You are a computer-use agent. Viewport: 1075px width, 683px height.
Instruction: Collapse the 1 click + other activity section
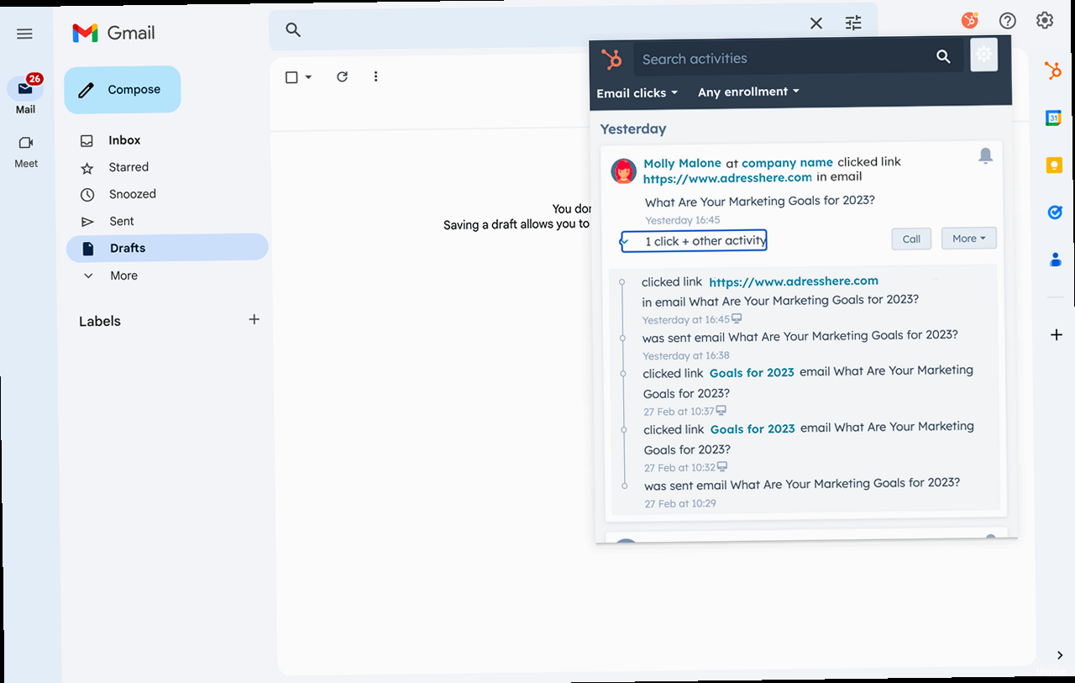coord(694,241)
